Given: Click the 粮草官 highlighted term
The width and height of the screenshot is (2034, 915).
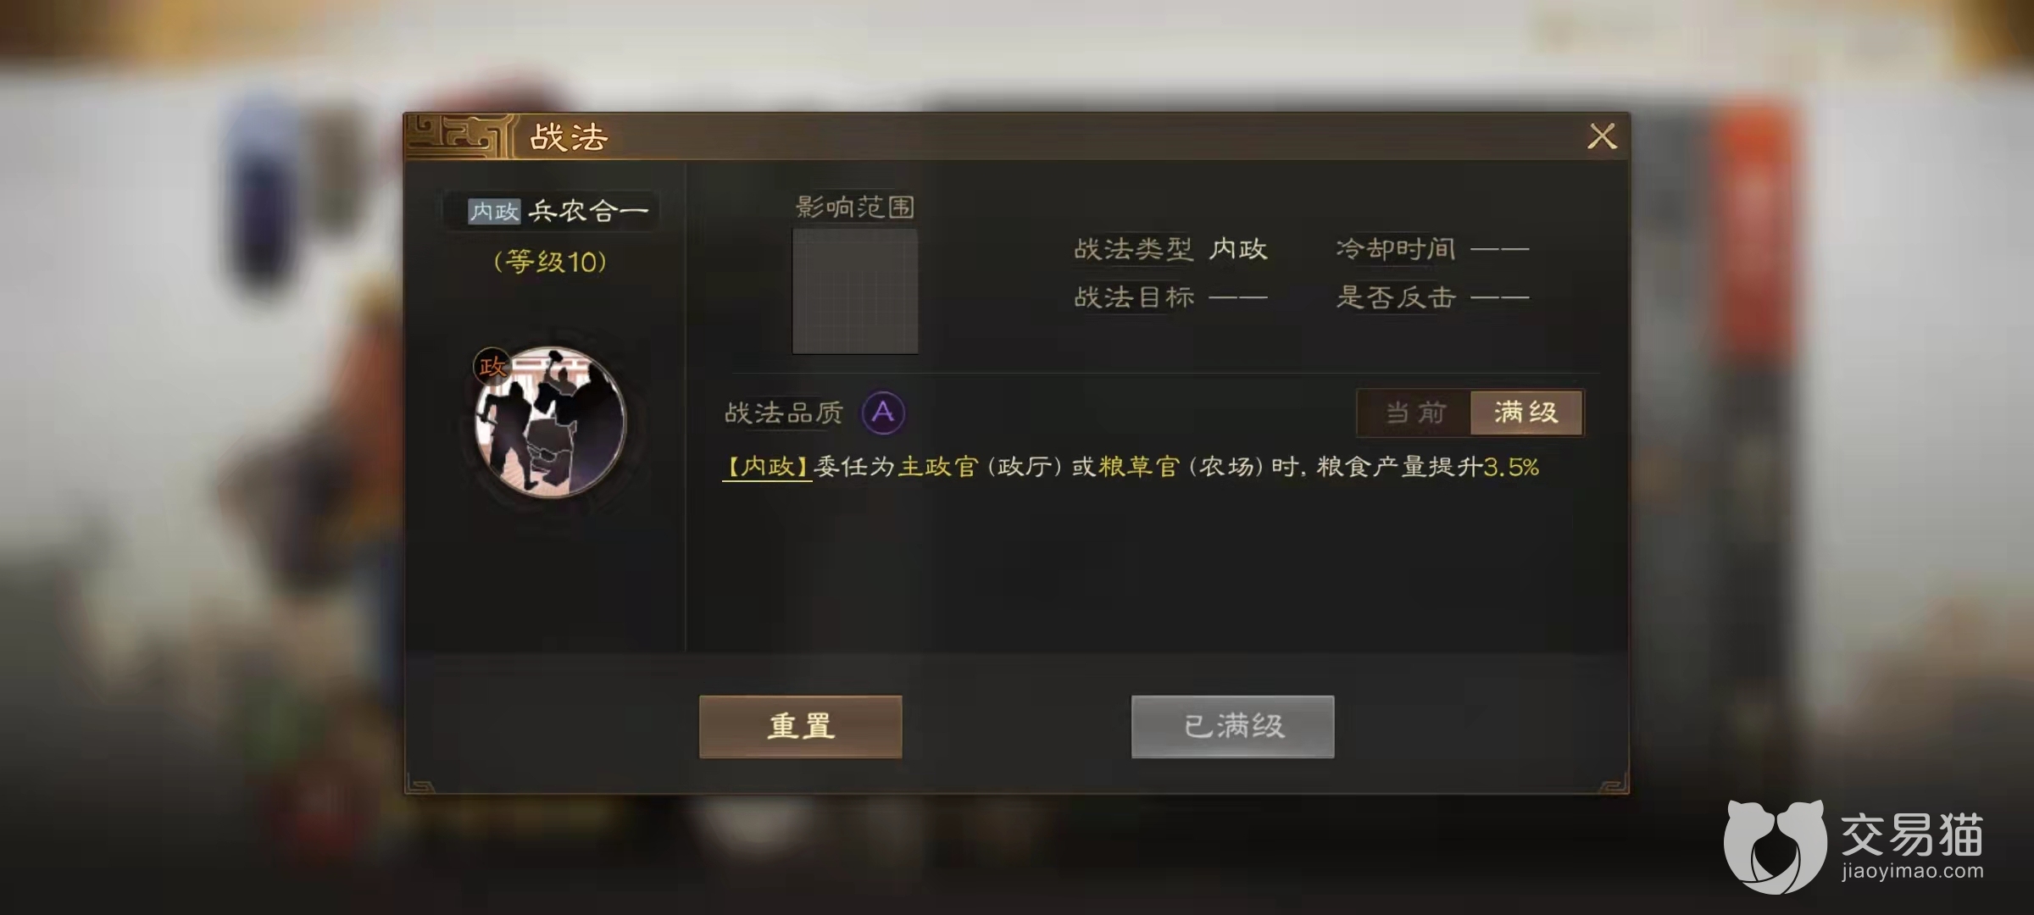Looking at the screenshot, I should 1139,467.
